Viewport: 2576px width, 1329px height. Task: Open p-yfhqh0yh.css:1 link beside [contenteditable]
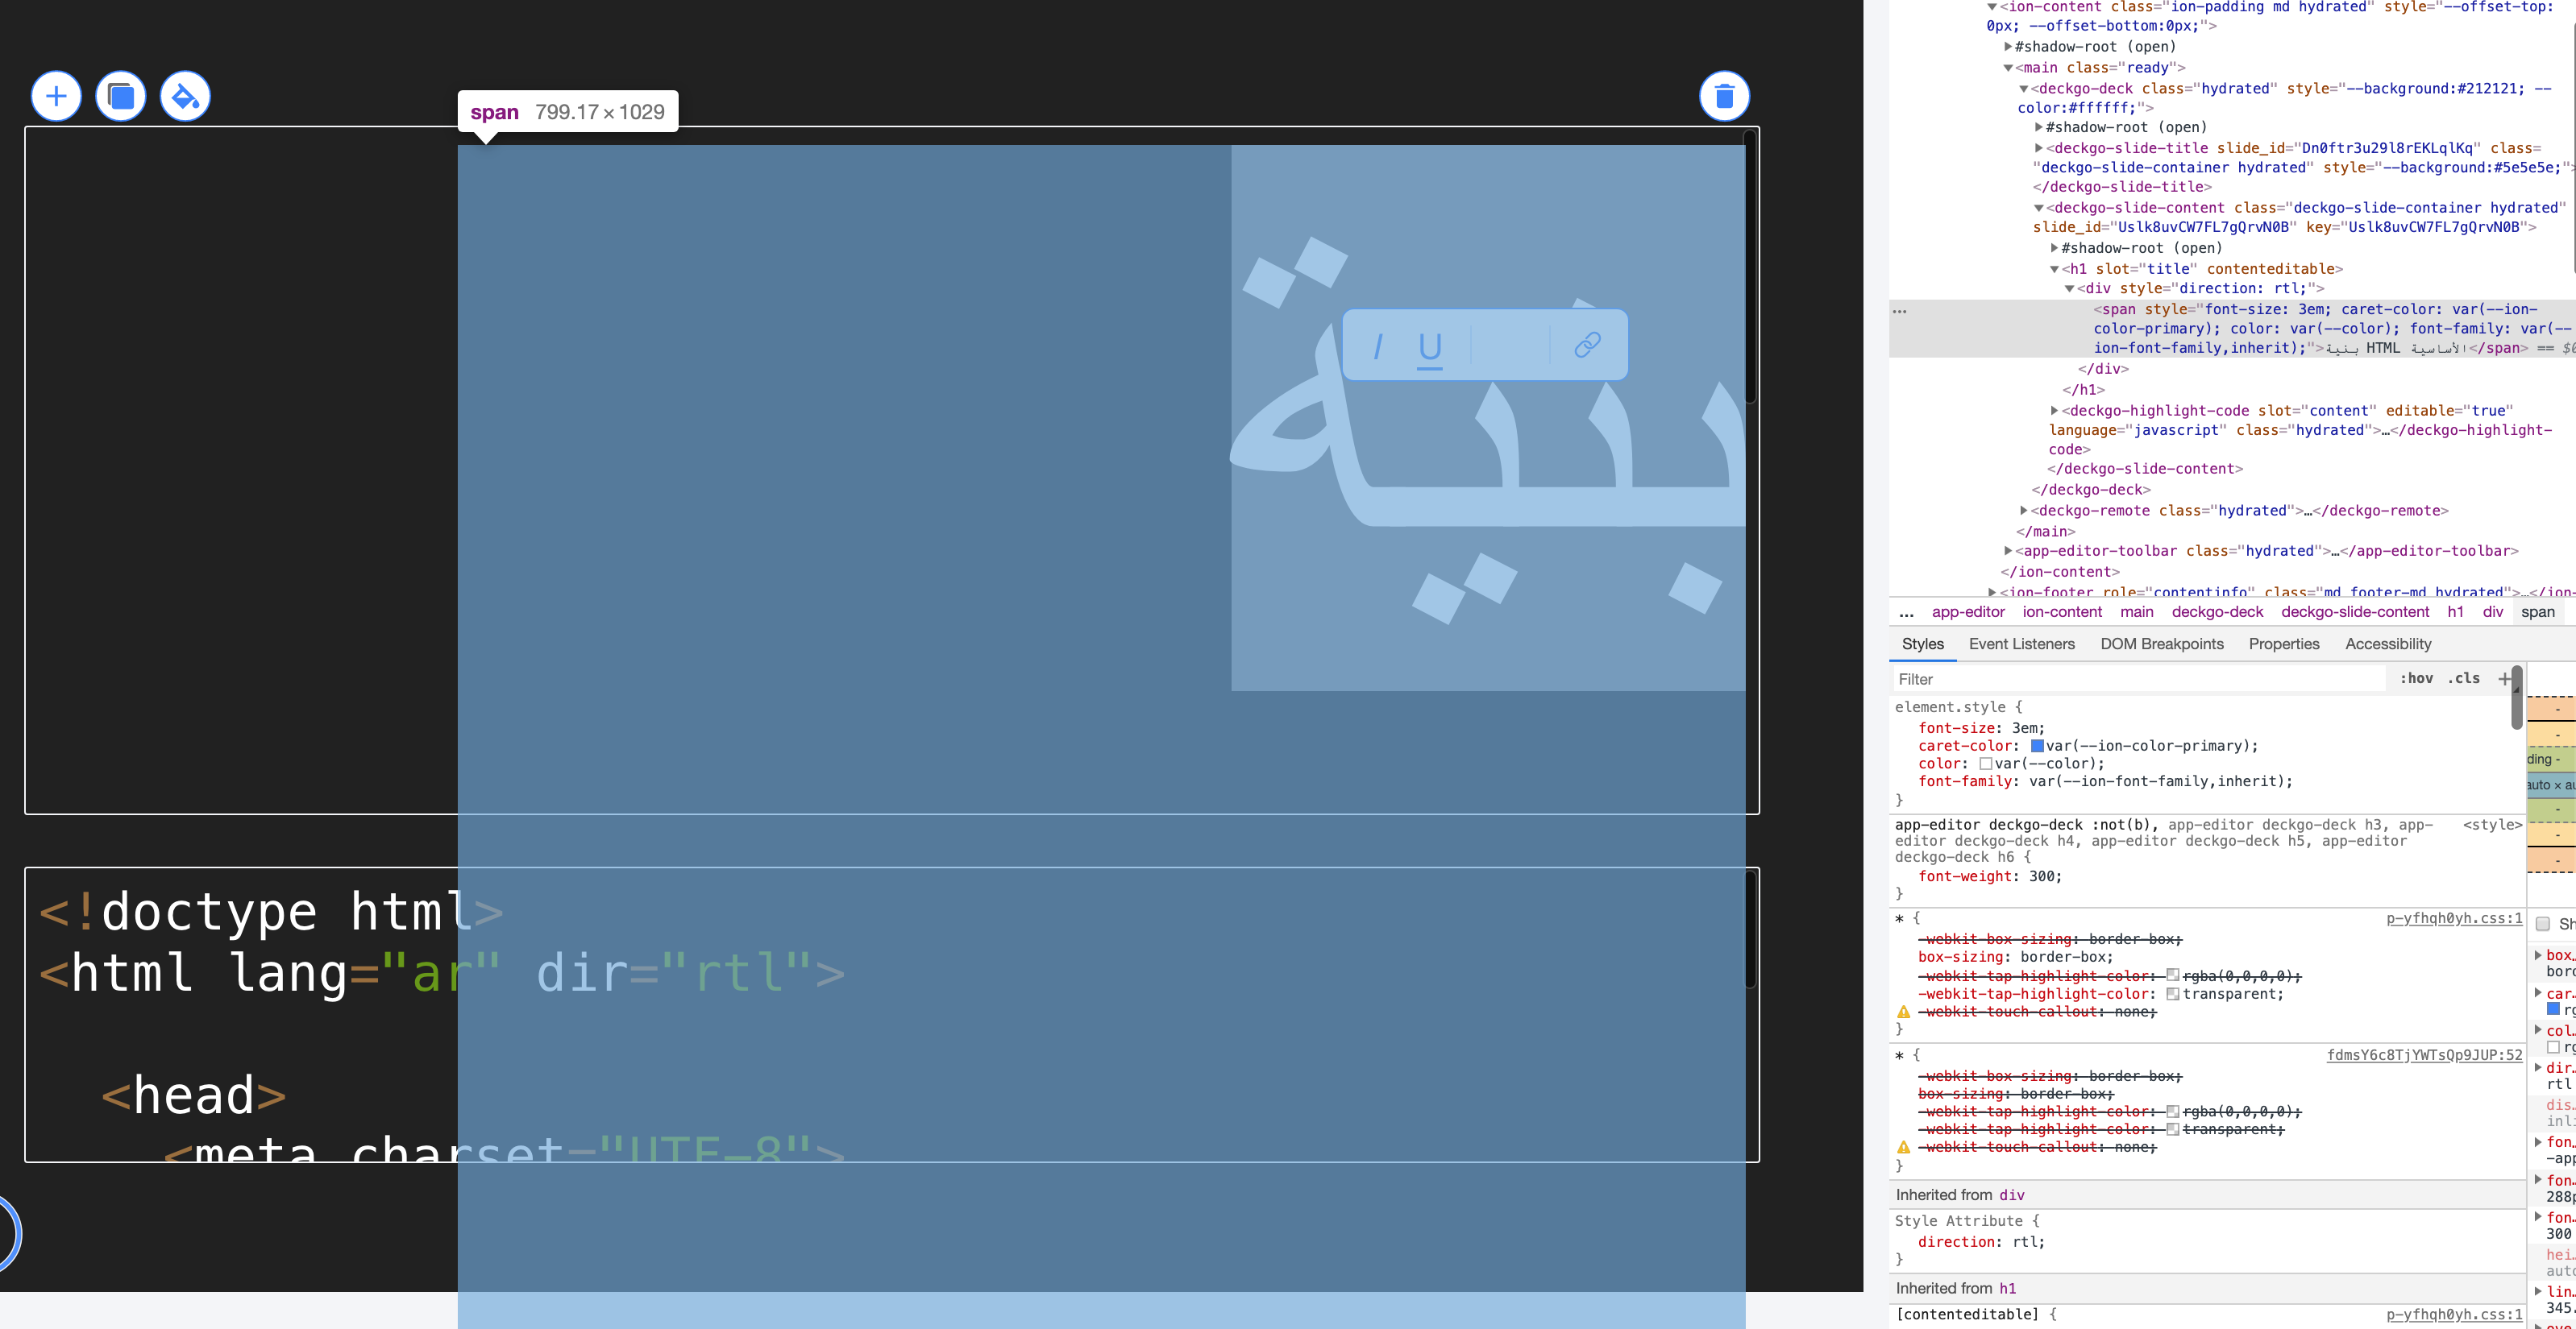pyautogui.click(x=2454, y=1314)
